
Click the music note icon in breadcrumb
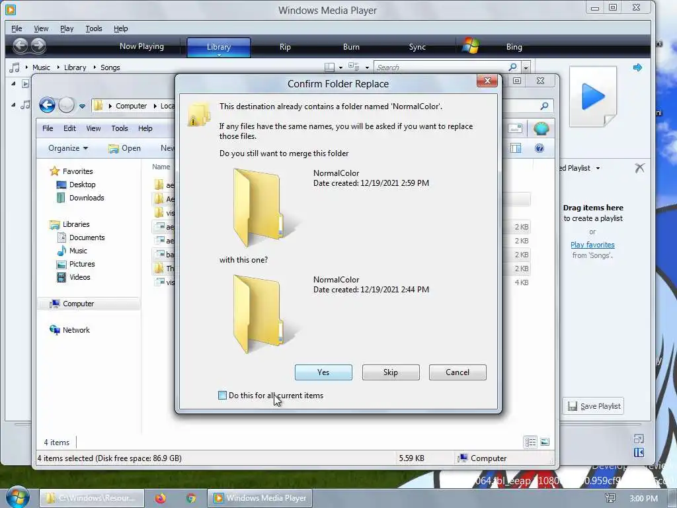click(x=15, y=67)
